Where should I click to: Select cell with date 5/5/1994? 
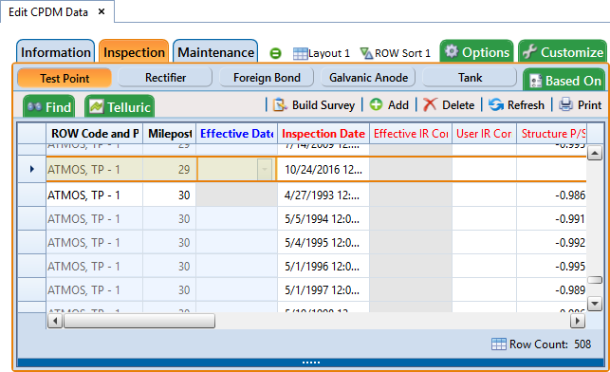tap(323, 218)
